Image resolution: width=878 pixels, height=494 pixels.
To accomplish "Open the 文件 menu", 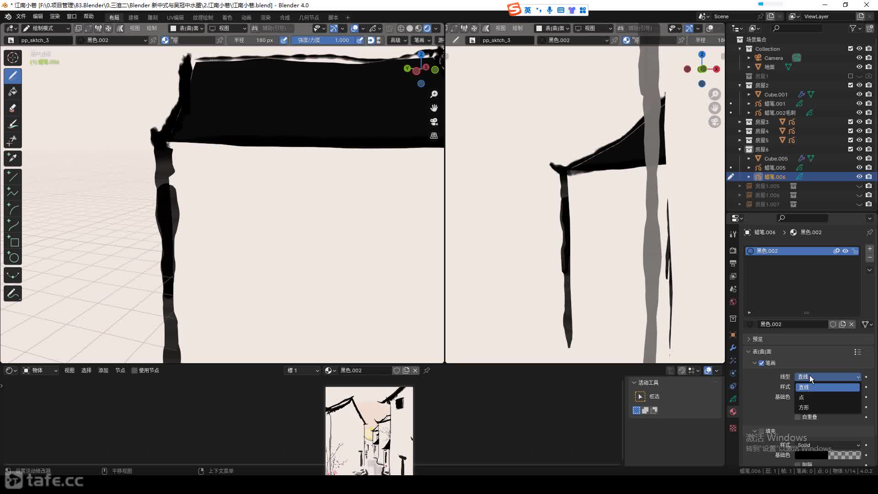I will pyautogui.click(x=21, y=17).
